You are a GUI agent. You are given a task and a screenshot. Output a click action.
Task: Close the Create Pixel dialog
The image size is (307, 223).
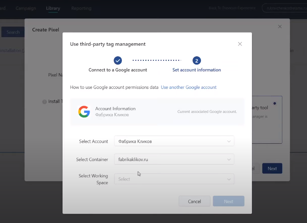coord(280,27)
